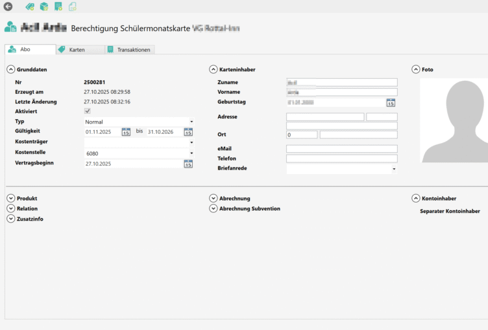Open the Typ dropdown
Viewport: 488px width, 330px height.
191,122
